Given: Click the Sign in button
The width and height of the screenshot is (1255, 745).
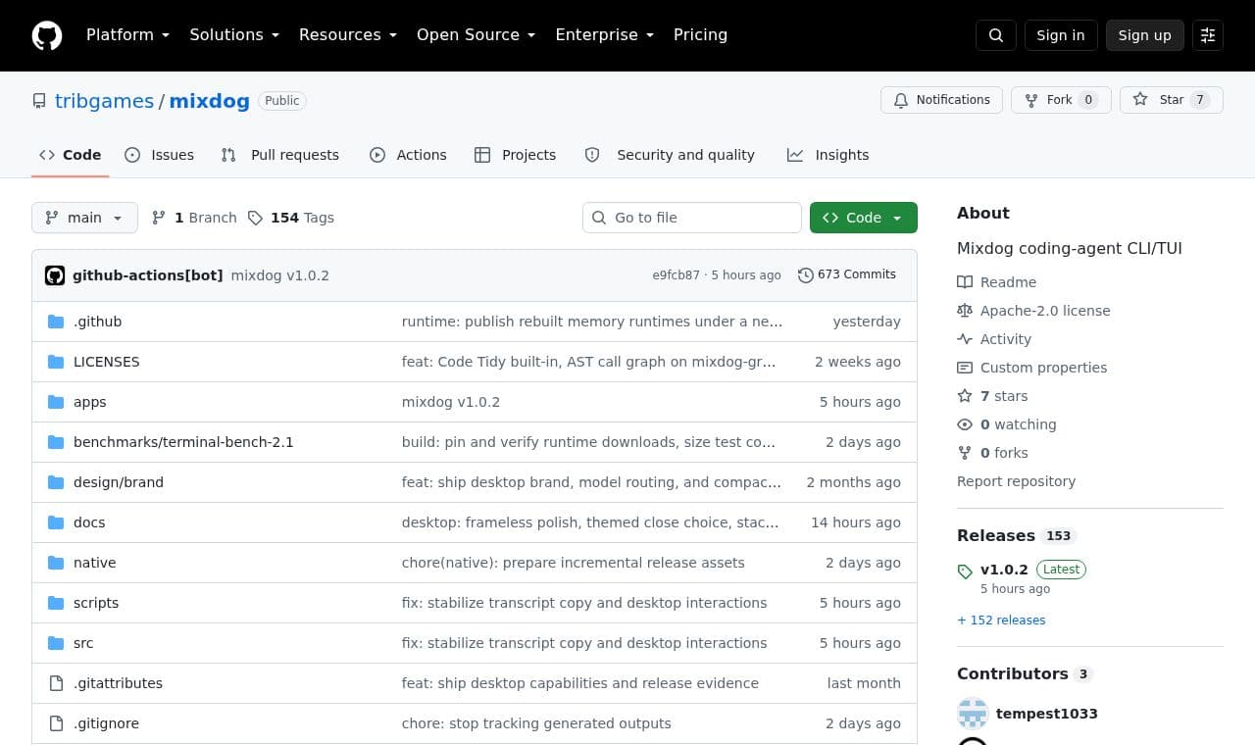Looking at the screenshot, I should [x=1061, y=35].
